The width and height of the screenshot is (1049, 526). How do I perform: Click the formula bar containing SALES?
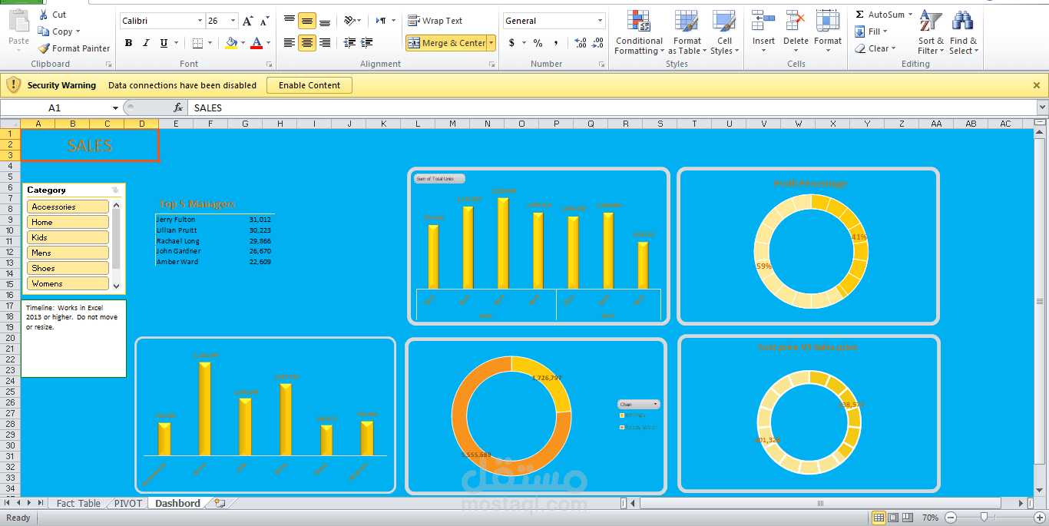(x=538, y=108)
